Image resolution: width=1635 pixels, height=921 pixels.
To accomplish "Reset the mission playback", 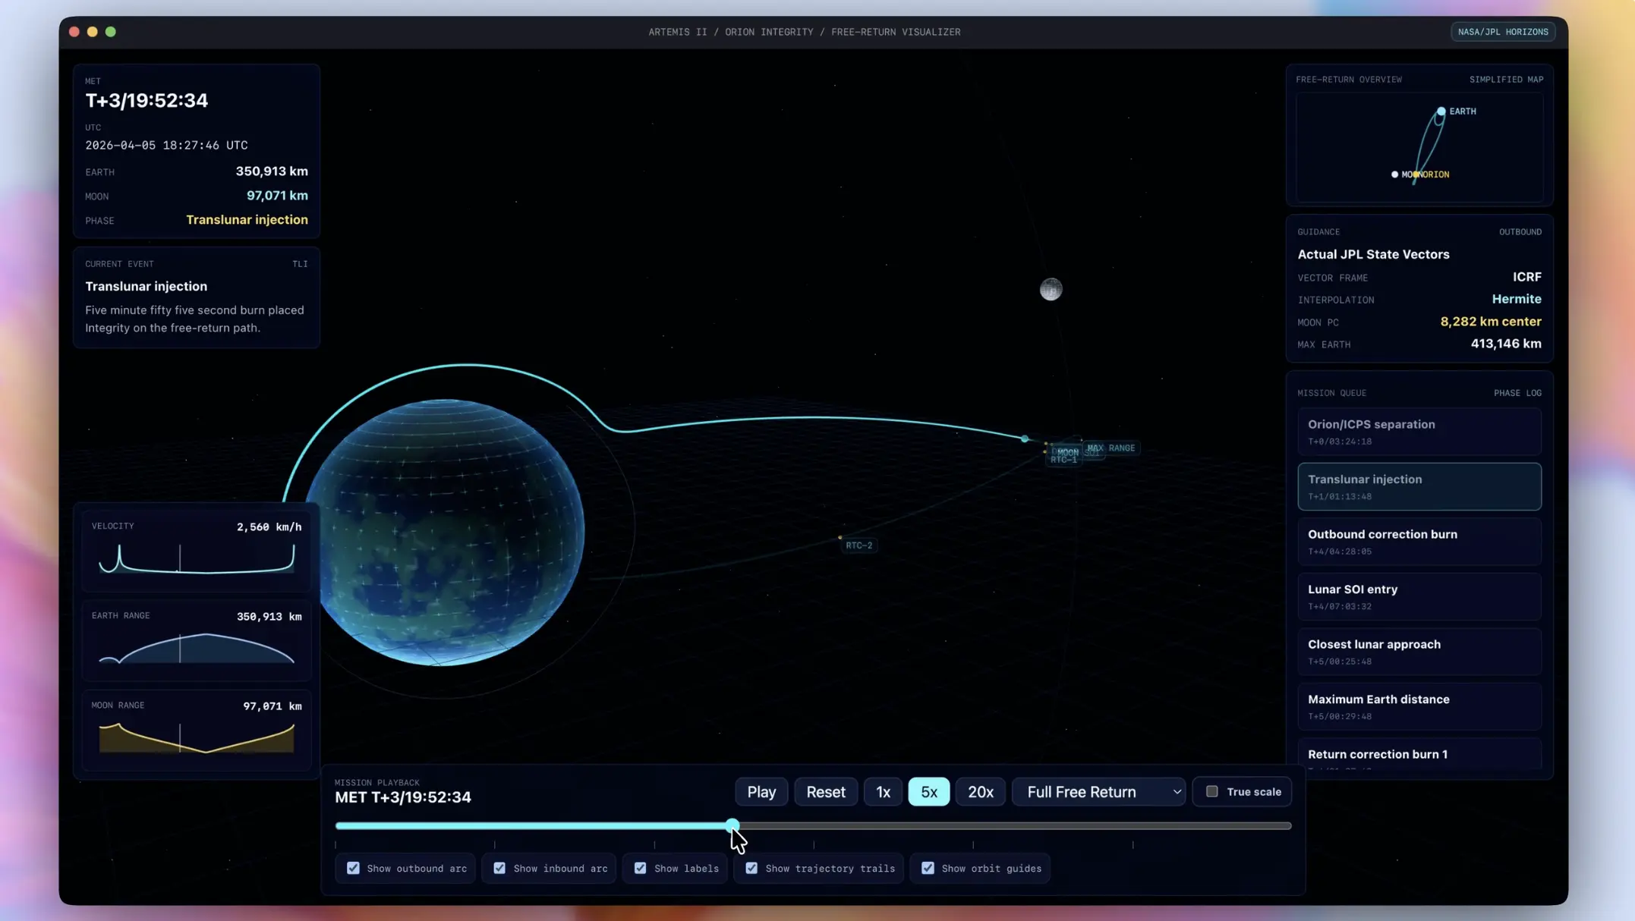I will tap(826, 791).
